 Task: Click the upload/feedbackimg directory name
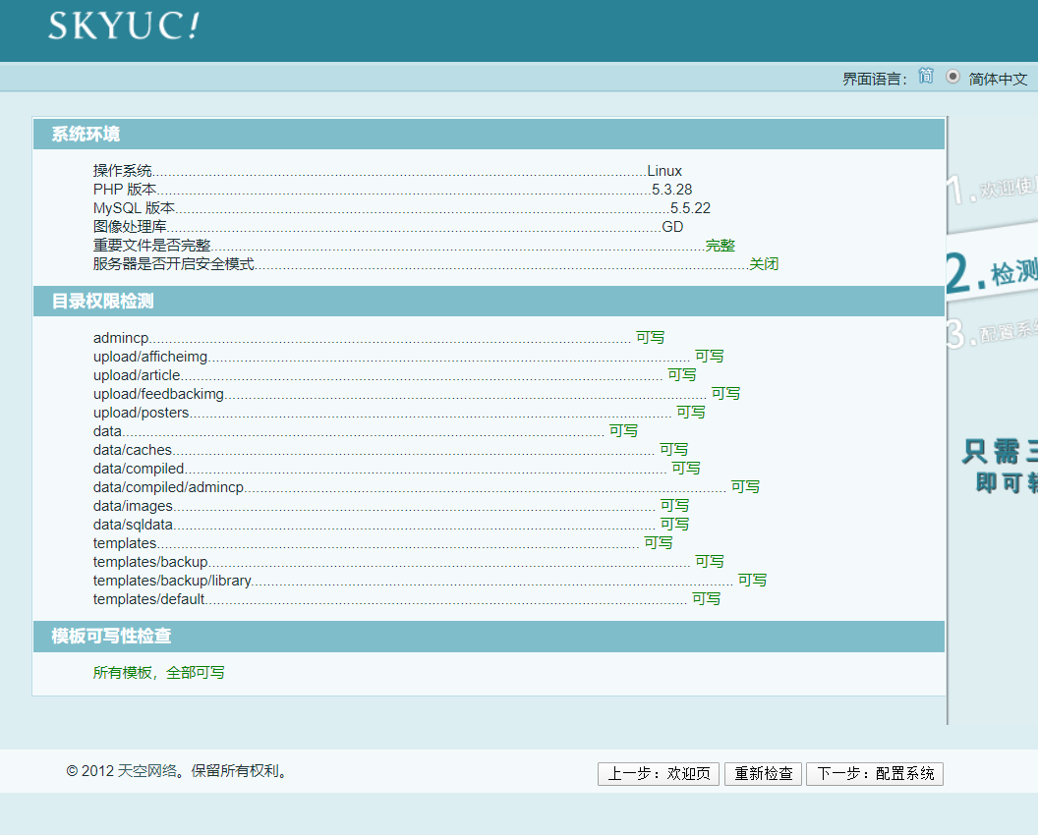click(x=159, y=394)
